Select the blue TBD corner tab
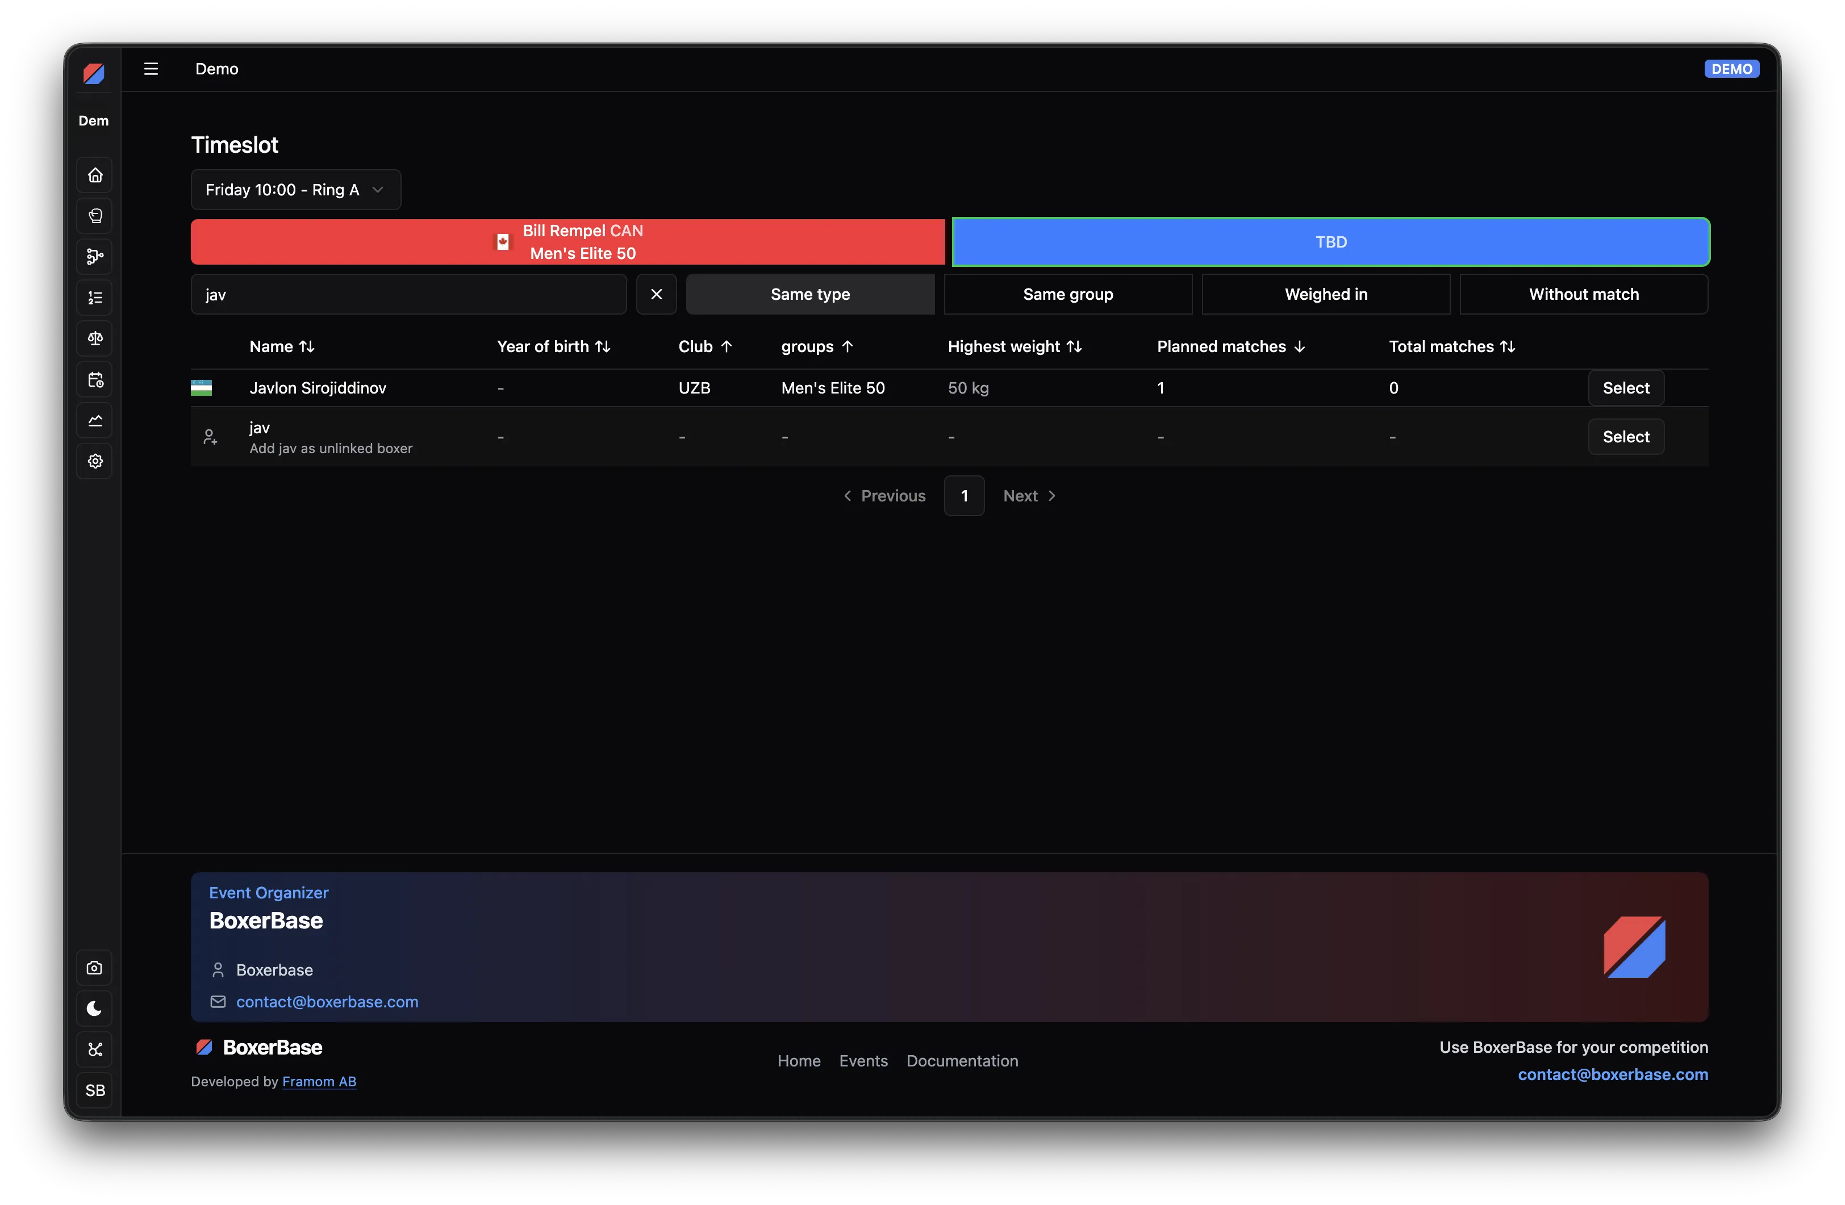Viewport: 1845px width, 1205px height. [1331, 242]
